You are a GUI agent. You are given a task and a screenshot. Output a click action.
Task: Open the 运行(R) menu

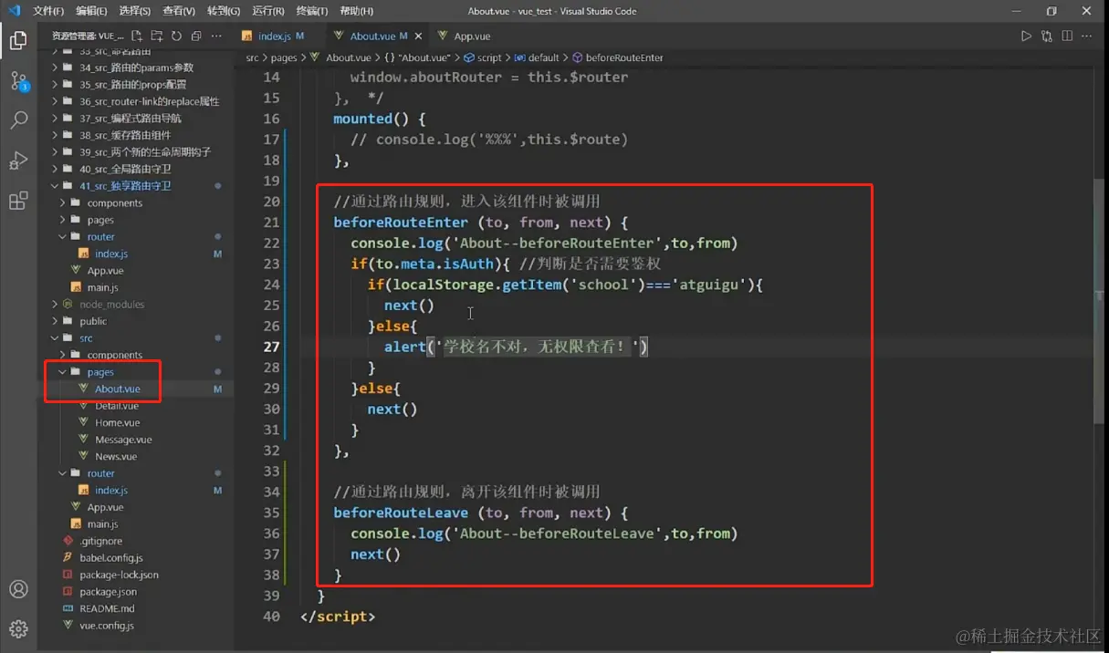(x=267, y=11)
